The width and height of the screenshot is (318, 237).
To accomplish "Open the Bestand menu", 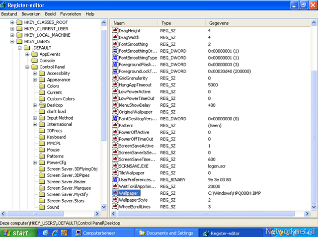I will coord(9,14).
